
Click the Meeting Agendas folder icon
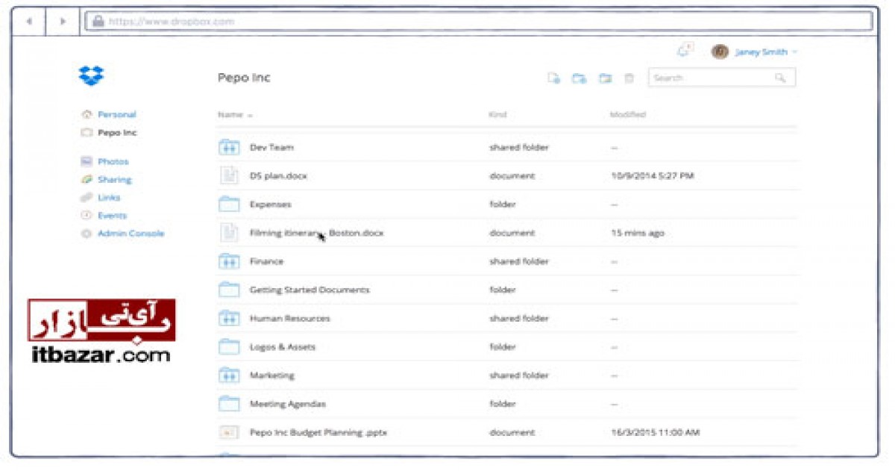coord(228,404)
